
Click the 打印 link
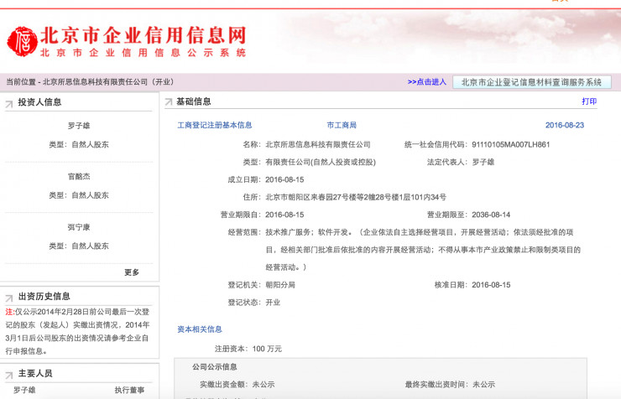[x=589, y=101]
